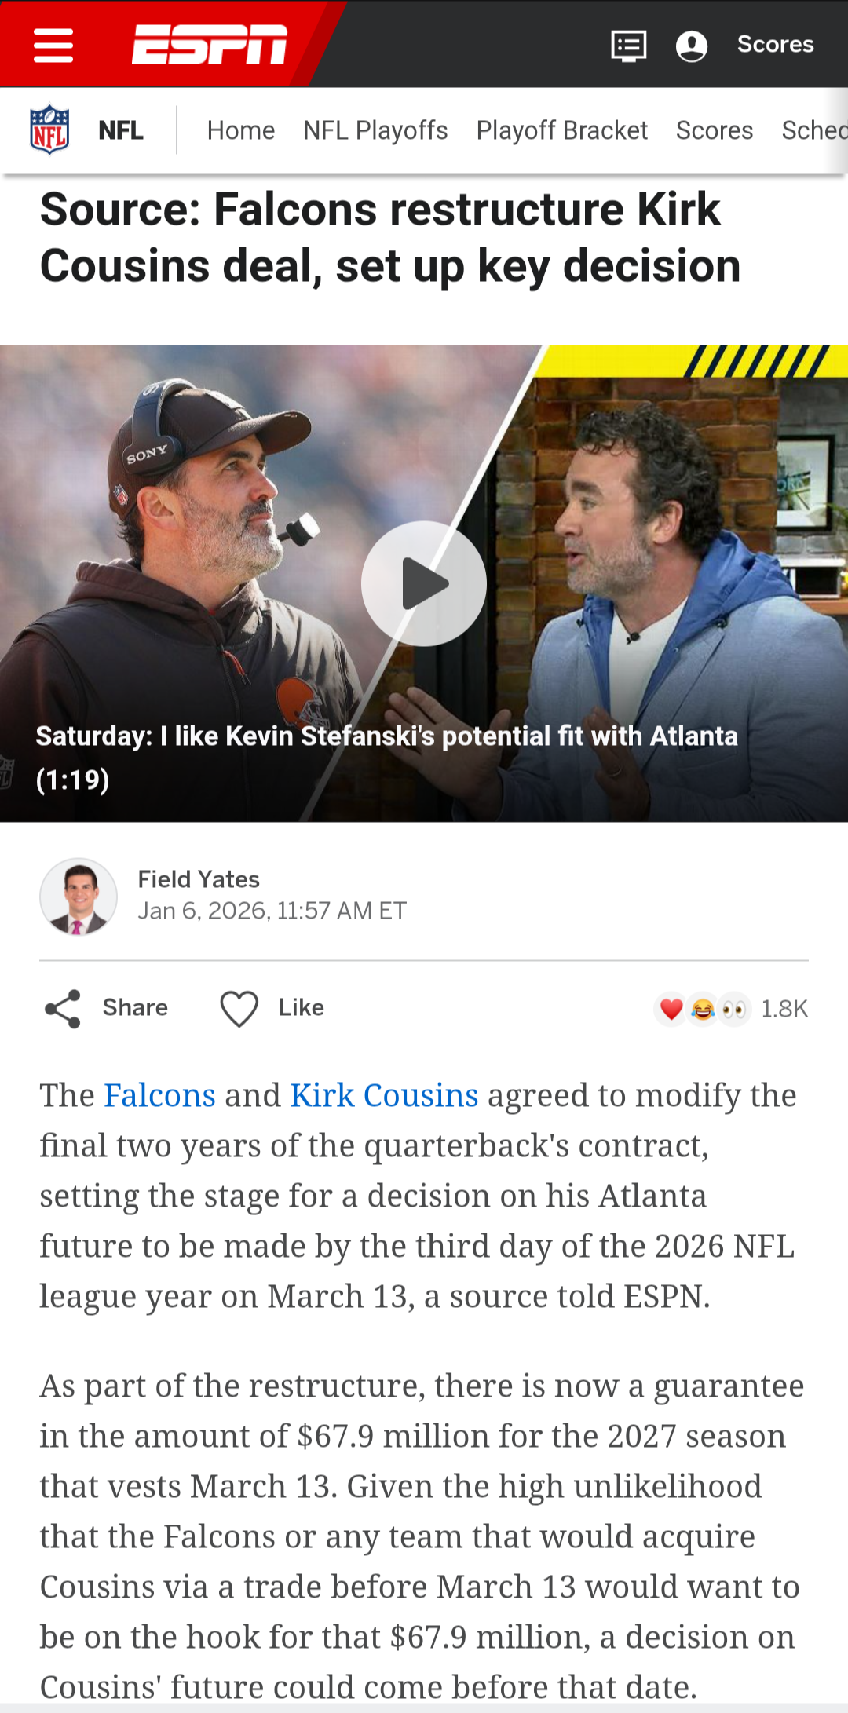Image resolution: width=848 pixels, height=1713 pixels.
Task: Open the Playoff Bracket tab
Action: coord(561,130)
